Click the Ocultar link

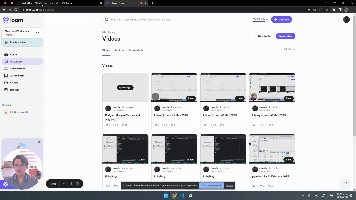(x=229, y=186)
